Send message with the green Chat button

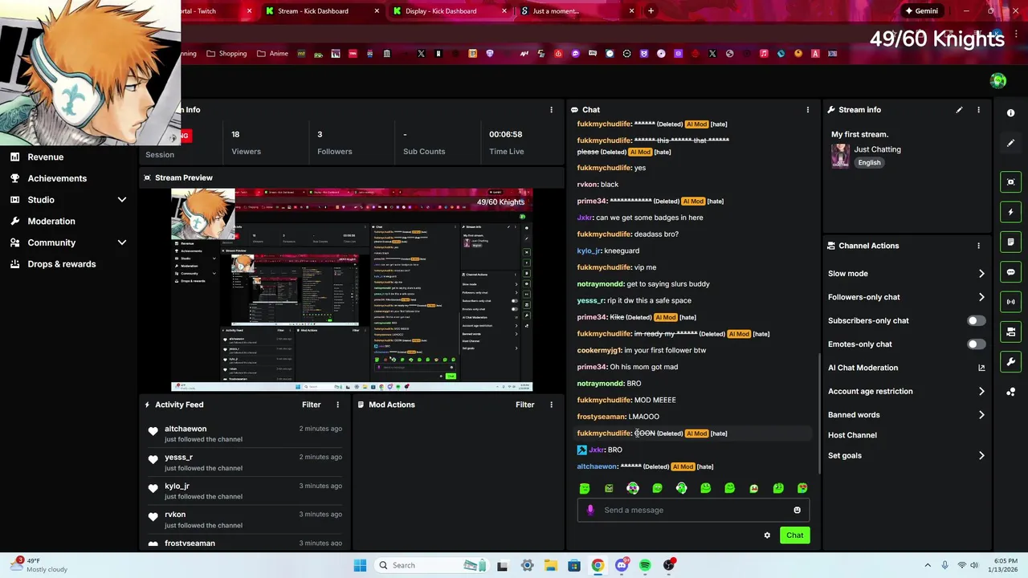(x=794, y=535)
